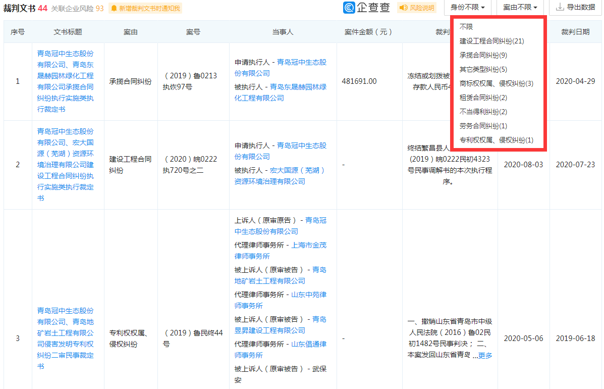The image size is (604, 389).
Task: Select 劳务合同纠纷(1) filter option
Action: coord(483,126)
